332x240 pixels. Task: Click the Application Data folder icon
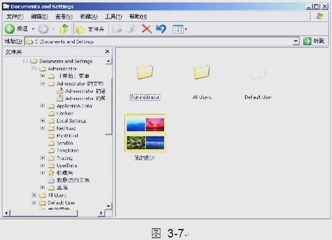point(51,106)
